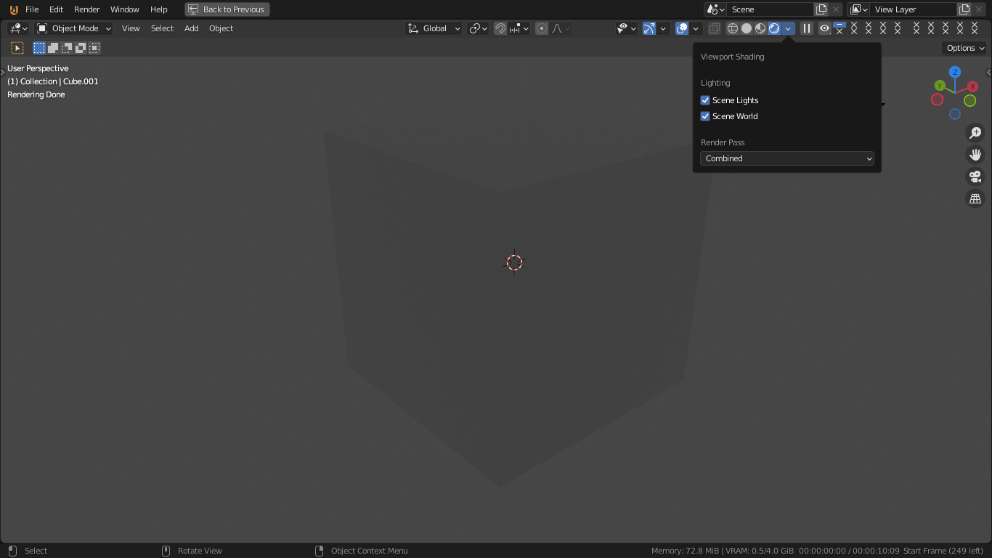The height and width of the screenshot is (558, 992).
Task: Open the Render menu
Action: [x=87, y=9]
